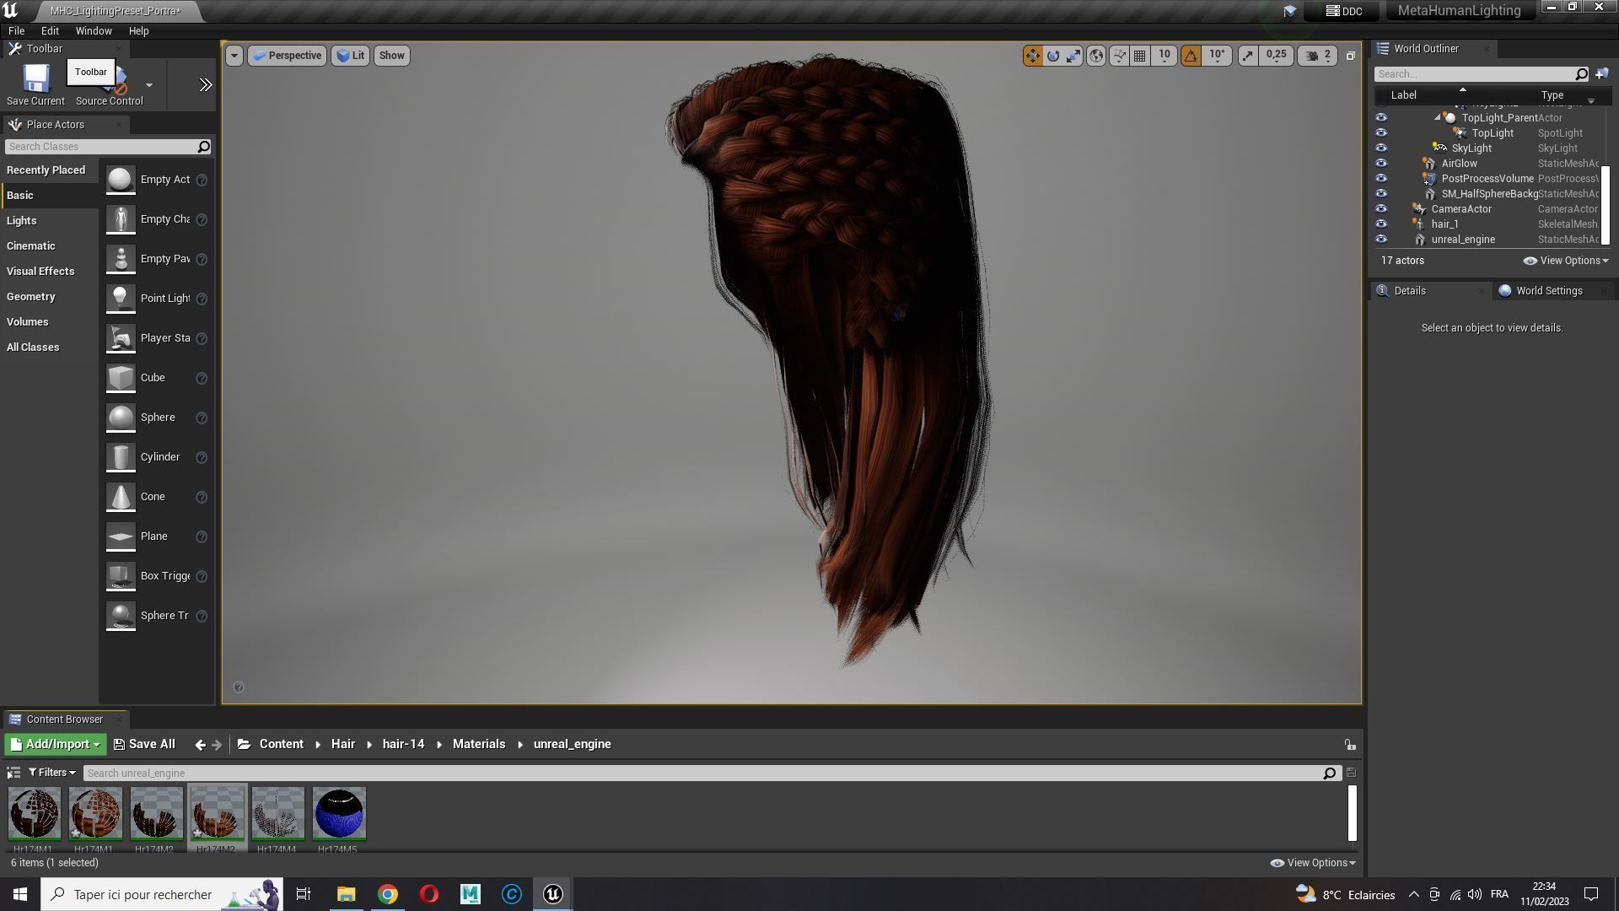The width and height of the screenshot is (1619, 911).
Task: Toggle Content Browser lock icon
Action: pyautogui.click(x=1350, y=745)
